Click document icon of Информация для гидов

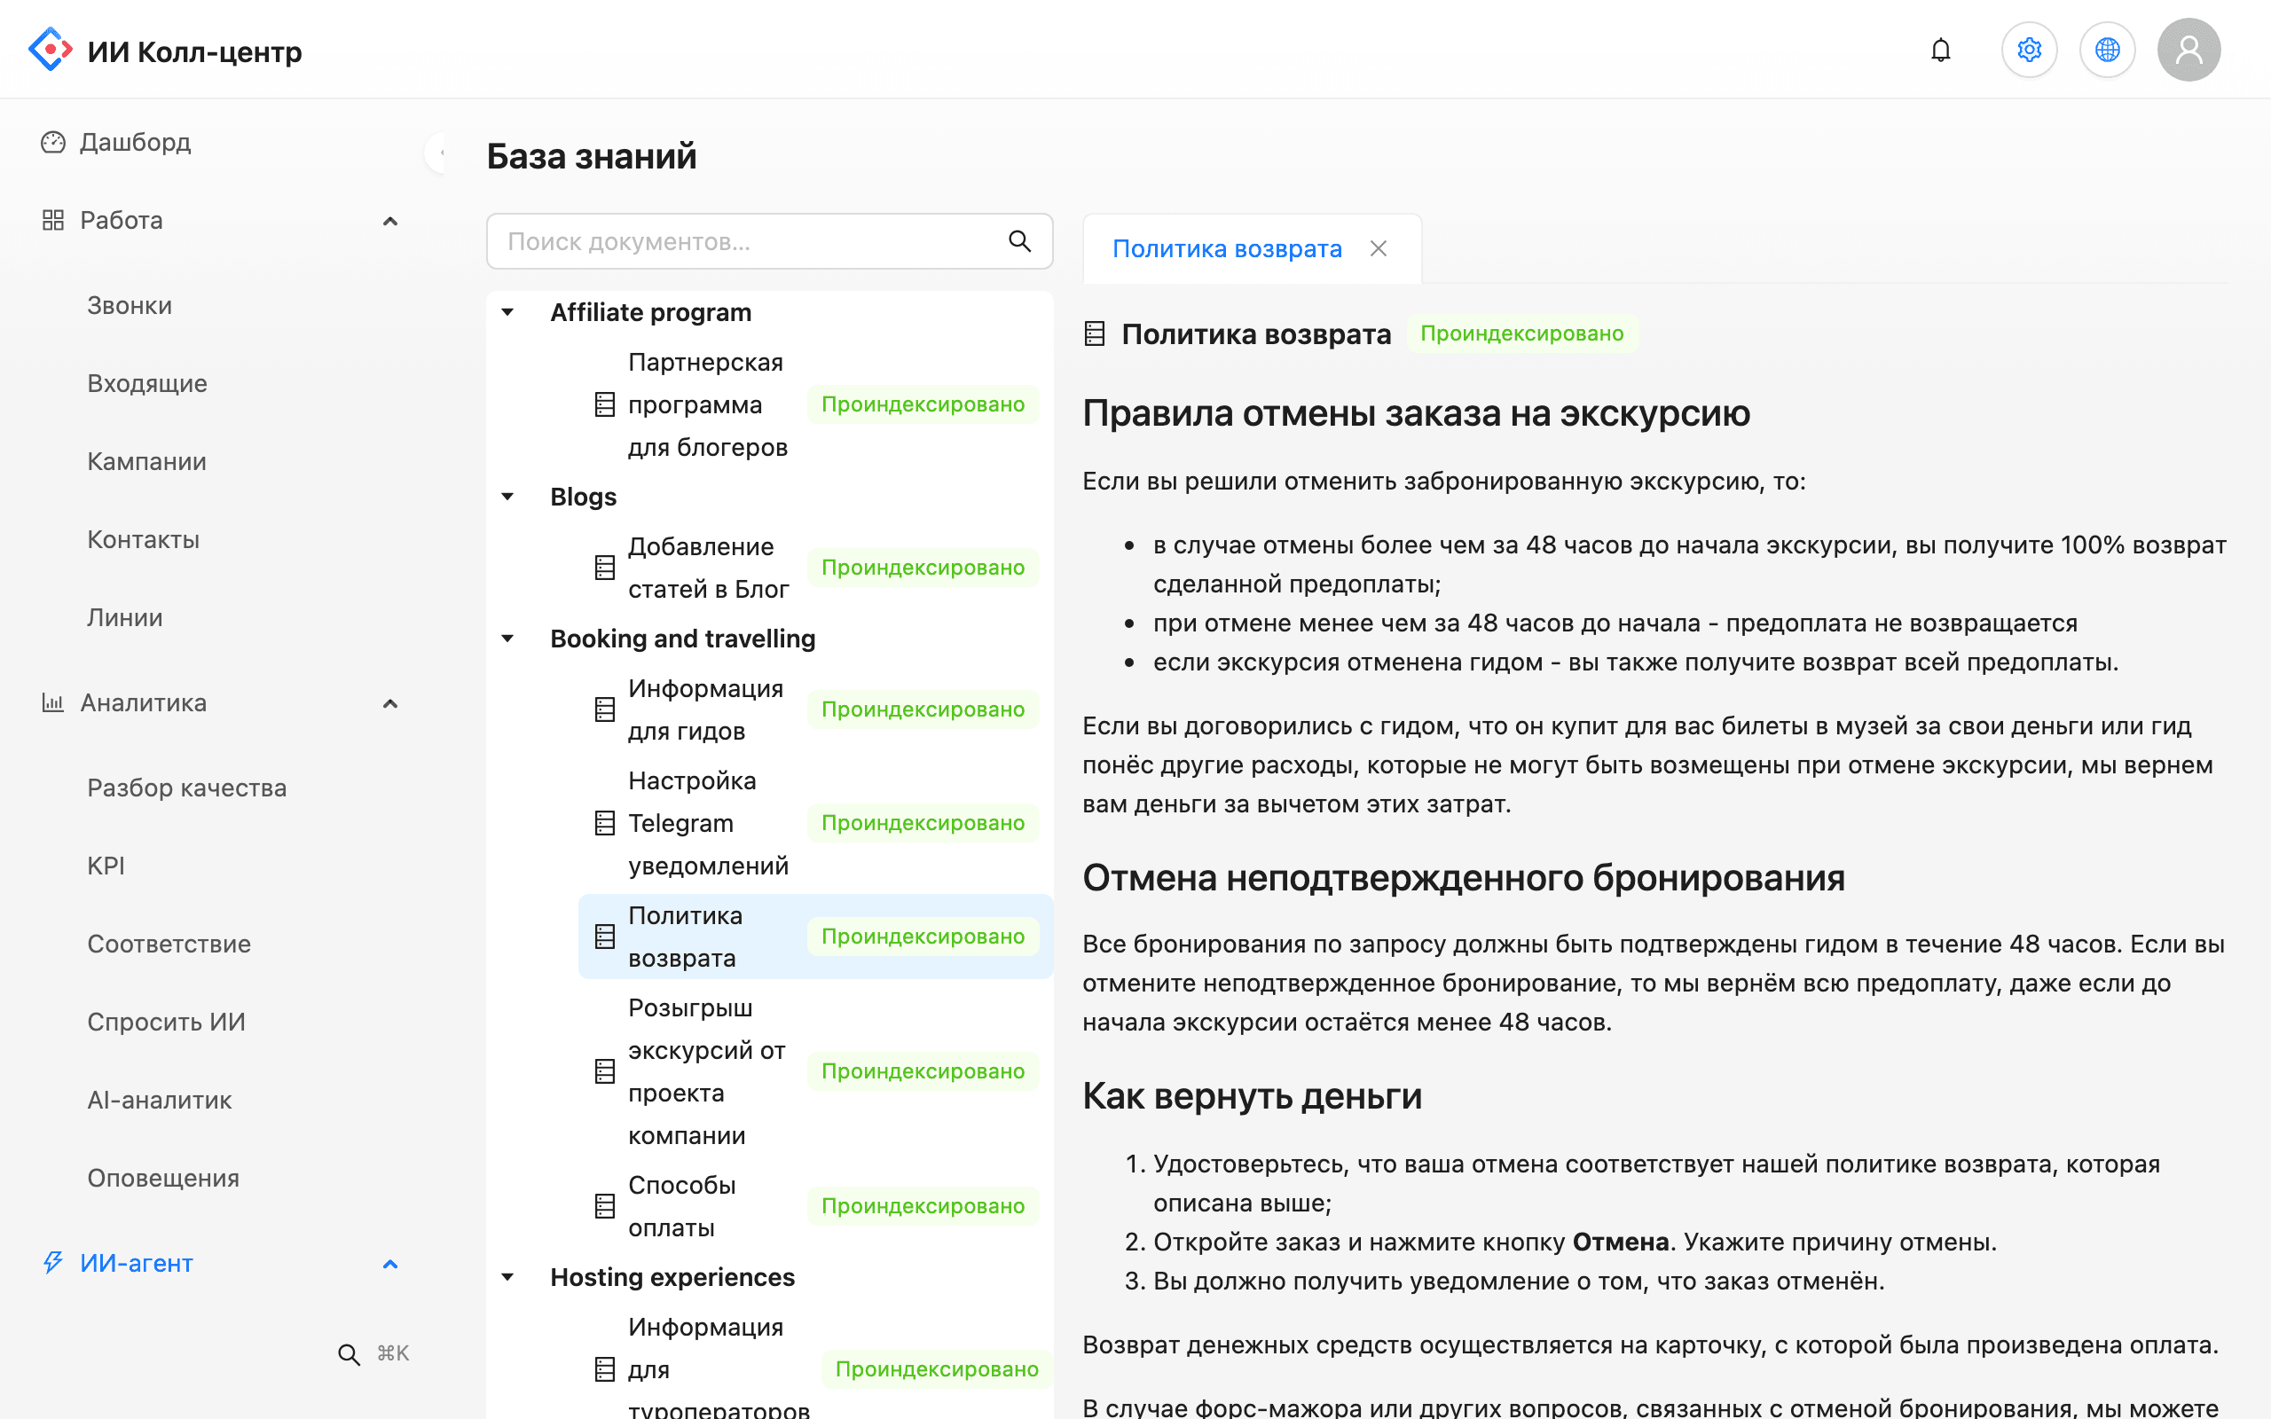605,709
